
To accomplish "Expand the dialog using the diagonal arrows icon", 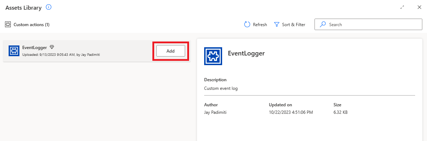I will [402, 7].
